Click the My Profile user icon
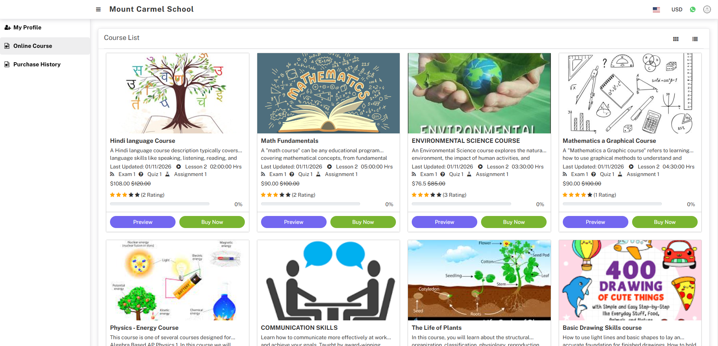 point(7,28)
